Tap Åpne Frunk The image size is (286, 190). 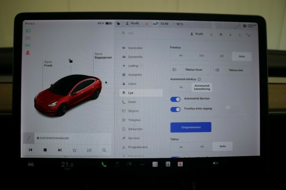(x=48, y=64)
